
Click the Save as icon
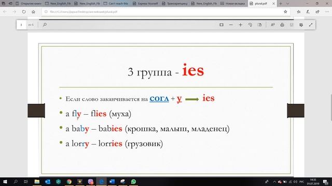point(301,25)
